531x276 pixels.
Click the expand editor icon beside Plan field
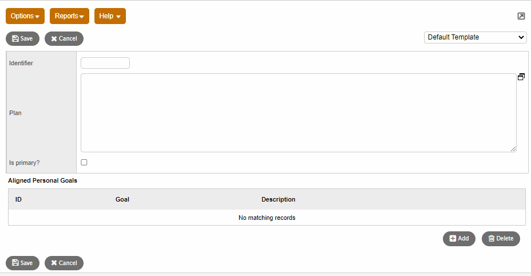(521, 77)
